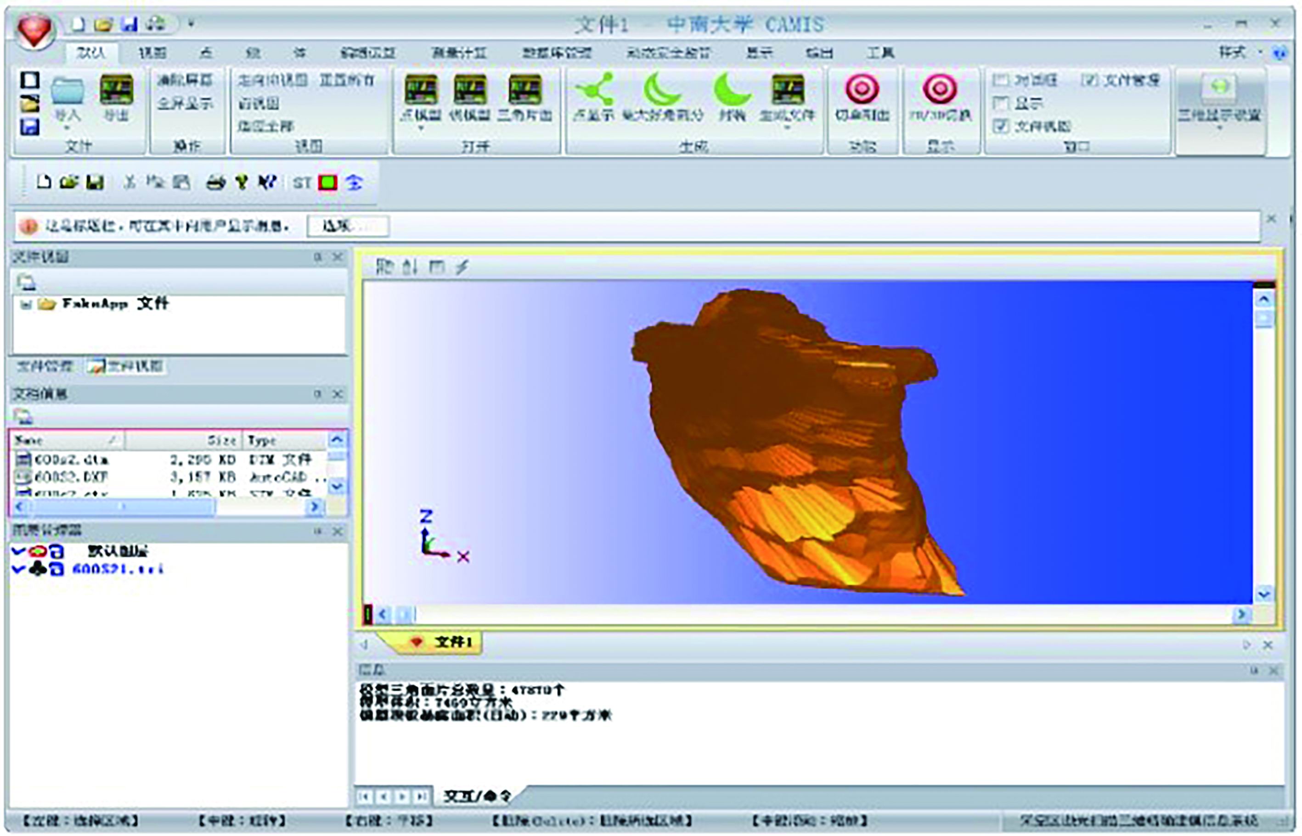Click the 封装 green crescent icon

[731, 90]
